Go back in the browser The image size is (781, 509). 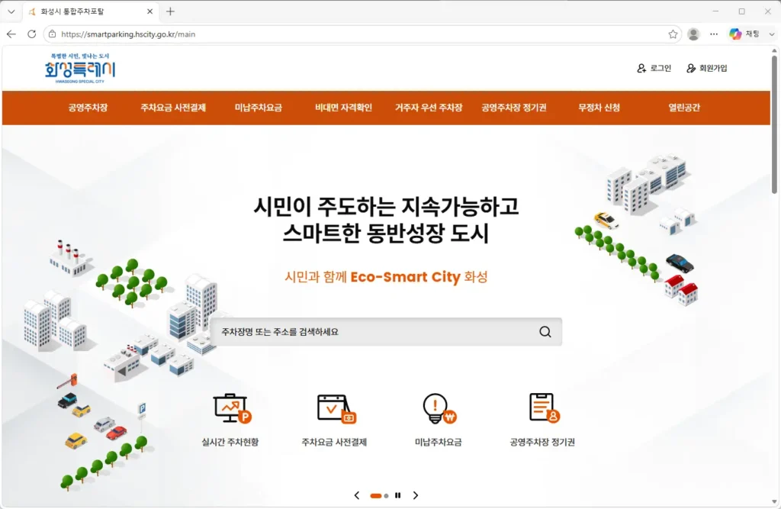coord(11,34)
